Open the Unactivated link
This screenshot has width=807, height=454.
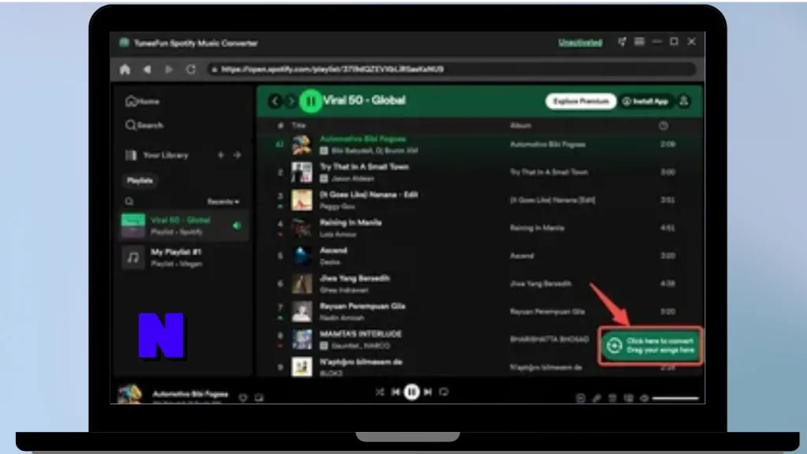click(x=580, y=43)
